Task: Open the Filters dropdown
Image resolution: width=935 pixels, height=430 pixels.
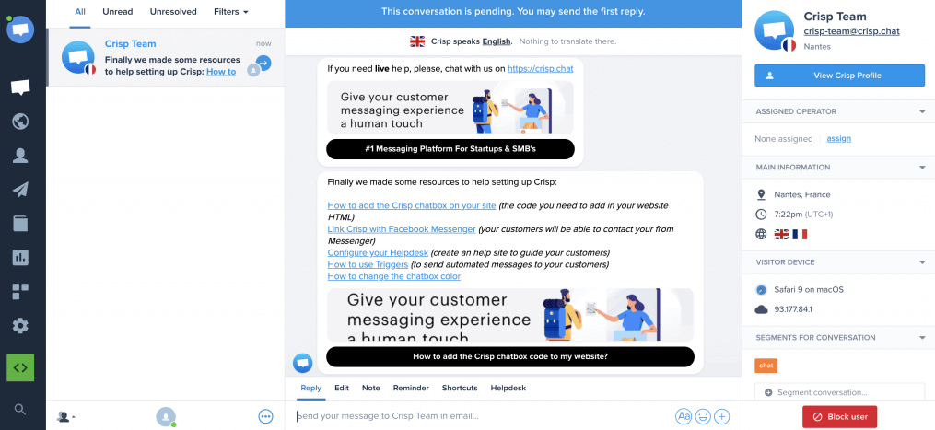Action: tap(231, 12)
